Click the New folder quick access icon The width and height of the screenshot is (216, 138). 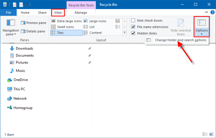tap(21, 5)
